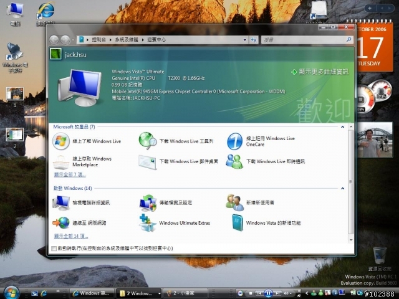Viewport: 399px width, 299px height.
Task: Click 系統及維護 breadcrumb
Action: click(127, 40)
